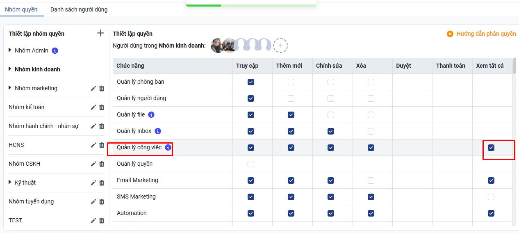Uncheck Xem tất cả for Quản lý công việc
Viewport: 519px width, 233px height.
tap(491, 148)
